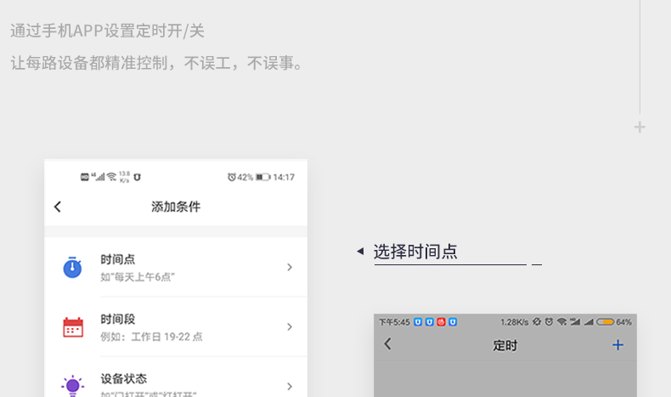Viewport: 671px width, 397px height.
Task: Click the 定时 page title
Action: click(x=505, y=345)
